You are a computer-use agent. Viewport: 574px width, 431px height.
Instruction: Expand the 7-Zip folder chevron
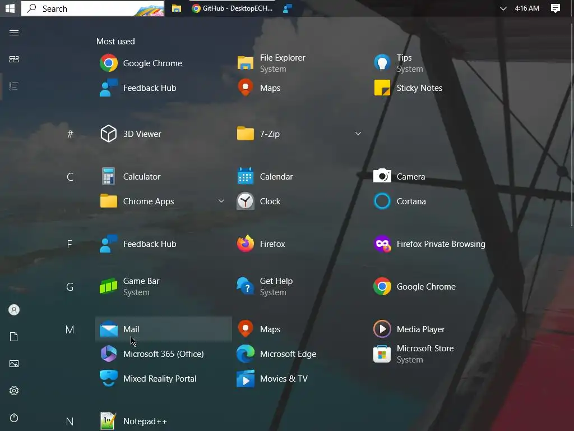(358, 134)
